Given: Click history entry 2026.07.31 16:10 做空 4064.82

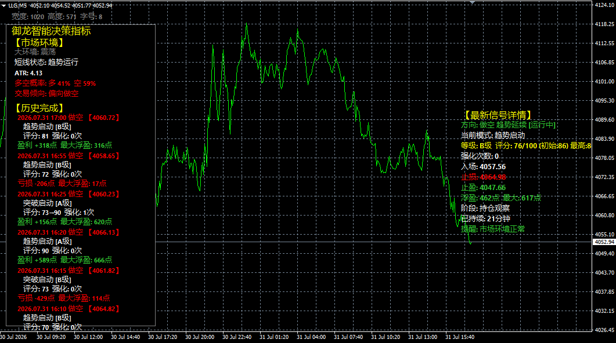Looking at the screenshot, I should pyautogui.click(x=69, y=309).
